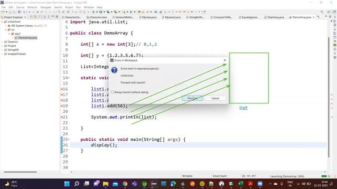Collapse the day1 package node
The height and width of the screenshot is (189, 337).
[9, 34]
